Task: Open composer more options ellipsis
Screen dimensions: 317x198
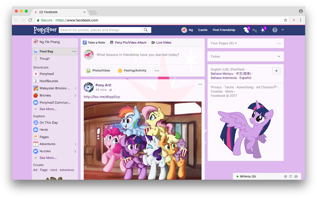Action: (x=157, y=71)
